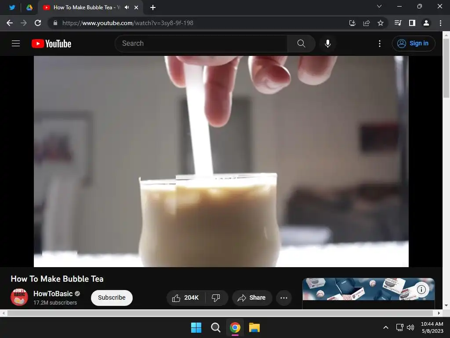Open the pinned Google Drive tab
The image size is (450, 338).
tap(29, 7)
